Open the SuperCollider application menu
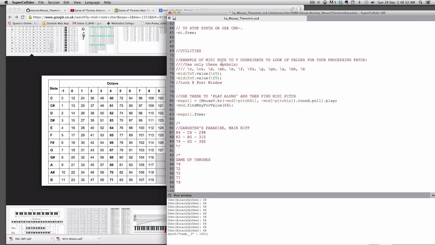Viewport: 435px width, 245px height. [23, 2]
